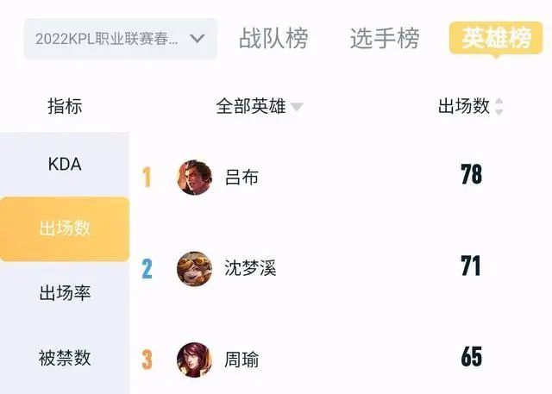
Task: Select the 出场数 metric in sidebar
Action: point(65,228)
